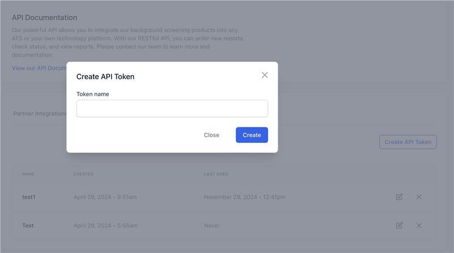This screenshot has width=454, height=253.
Task: Select the Test token name
Action: click(28, 226)
